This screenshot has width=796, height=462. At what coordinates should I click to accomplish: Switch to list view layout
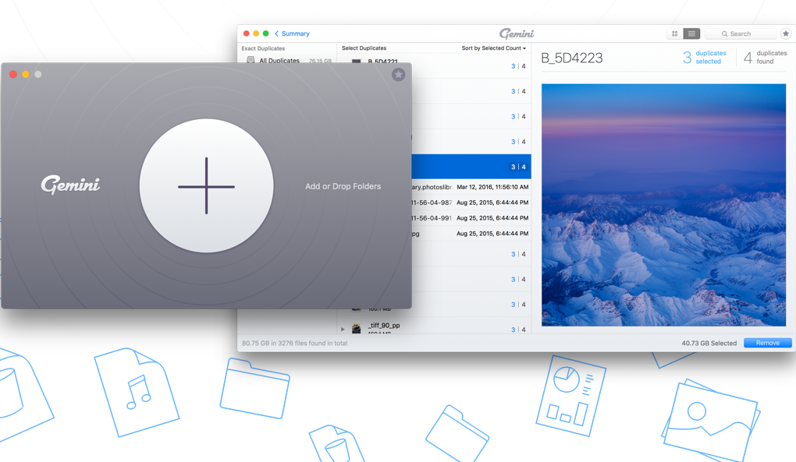tap(691, 34)
